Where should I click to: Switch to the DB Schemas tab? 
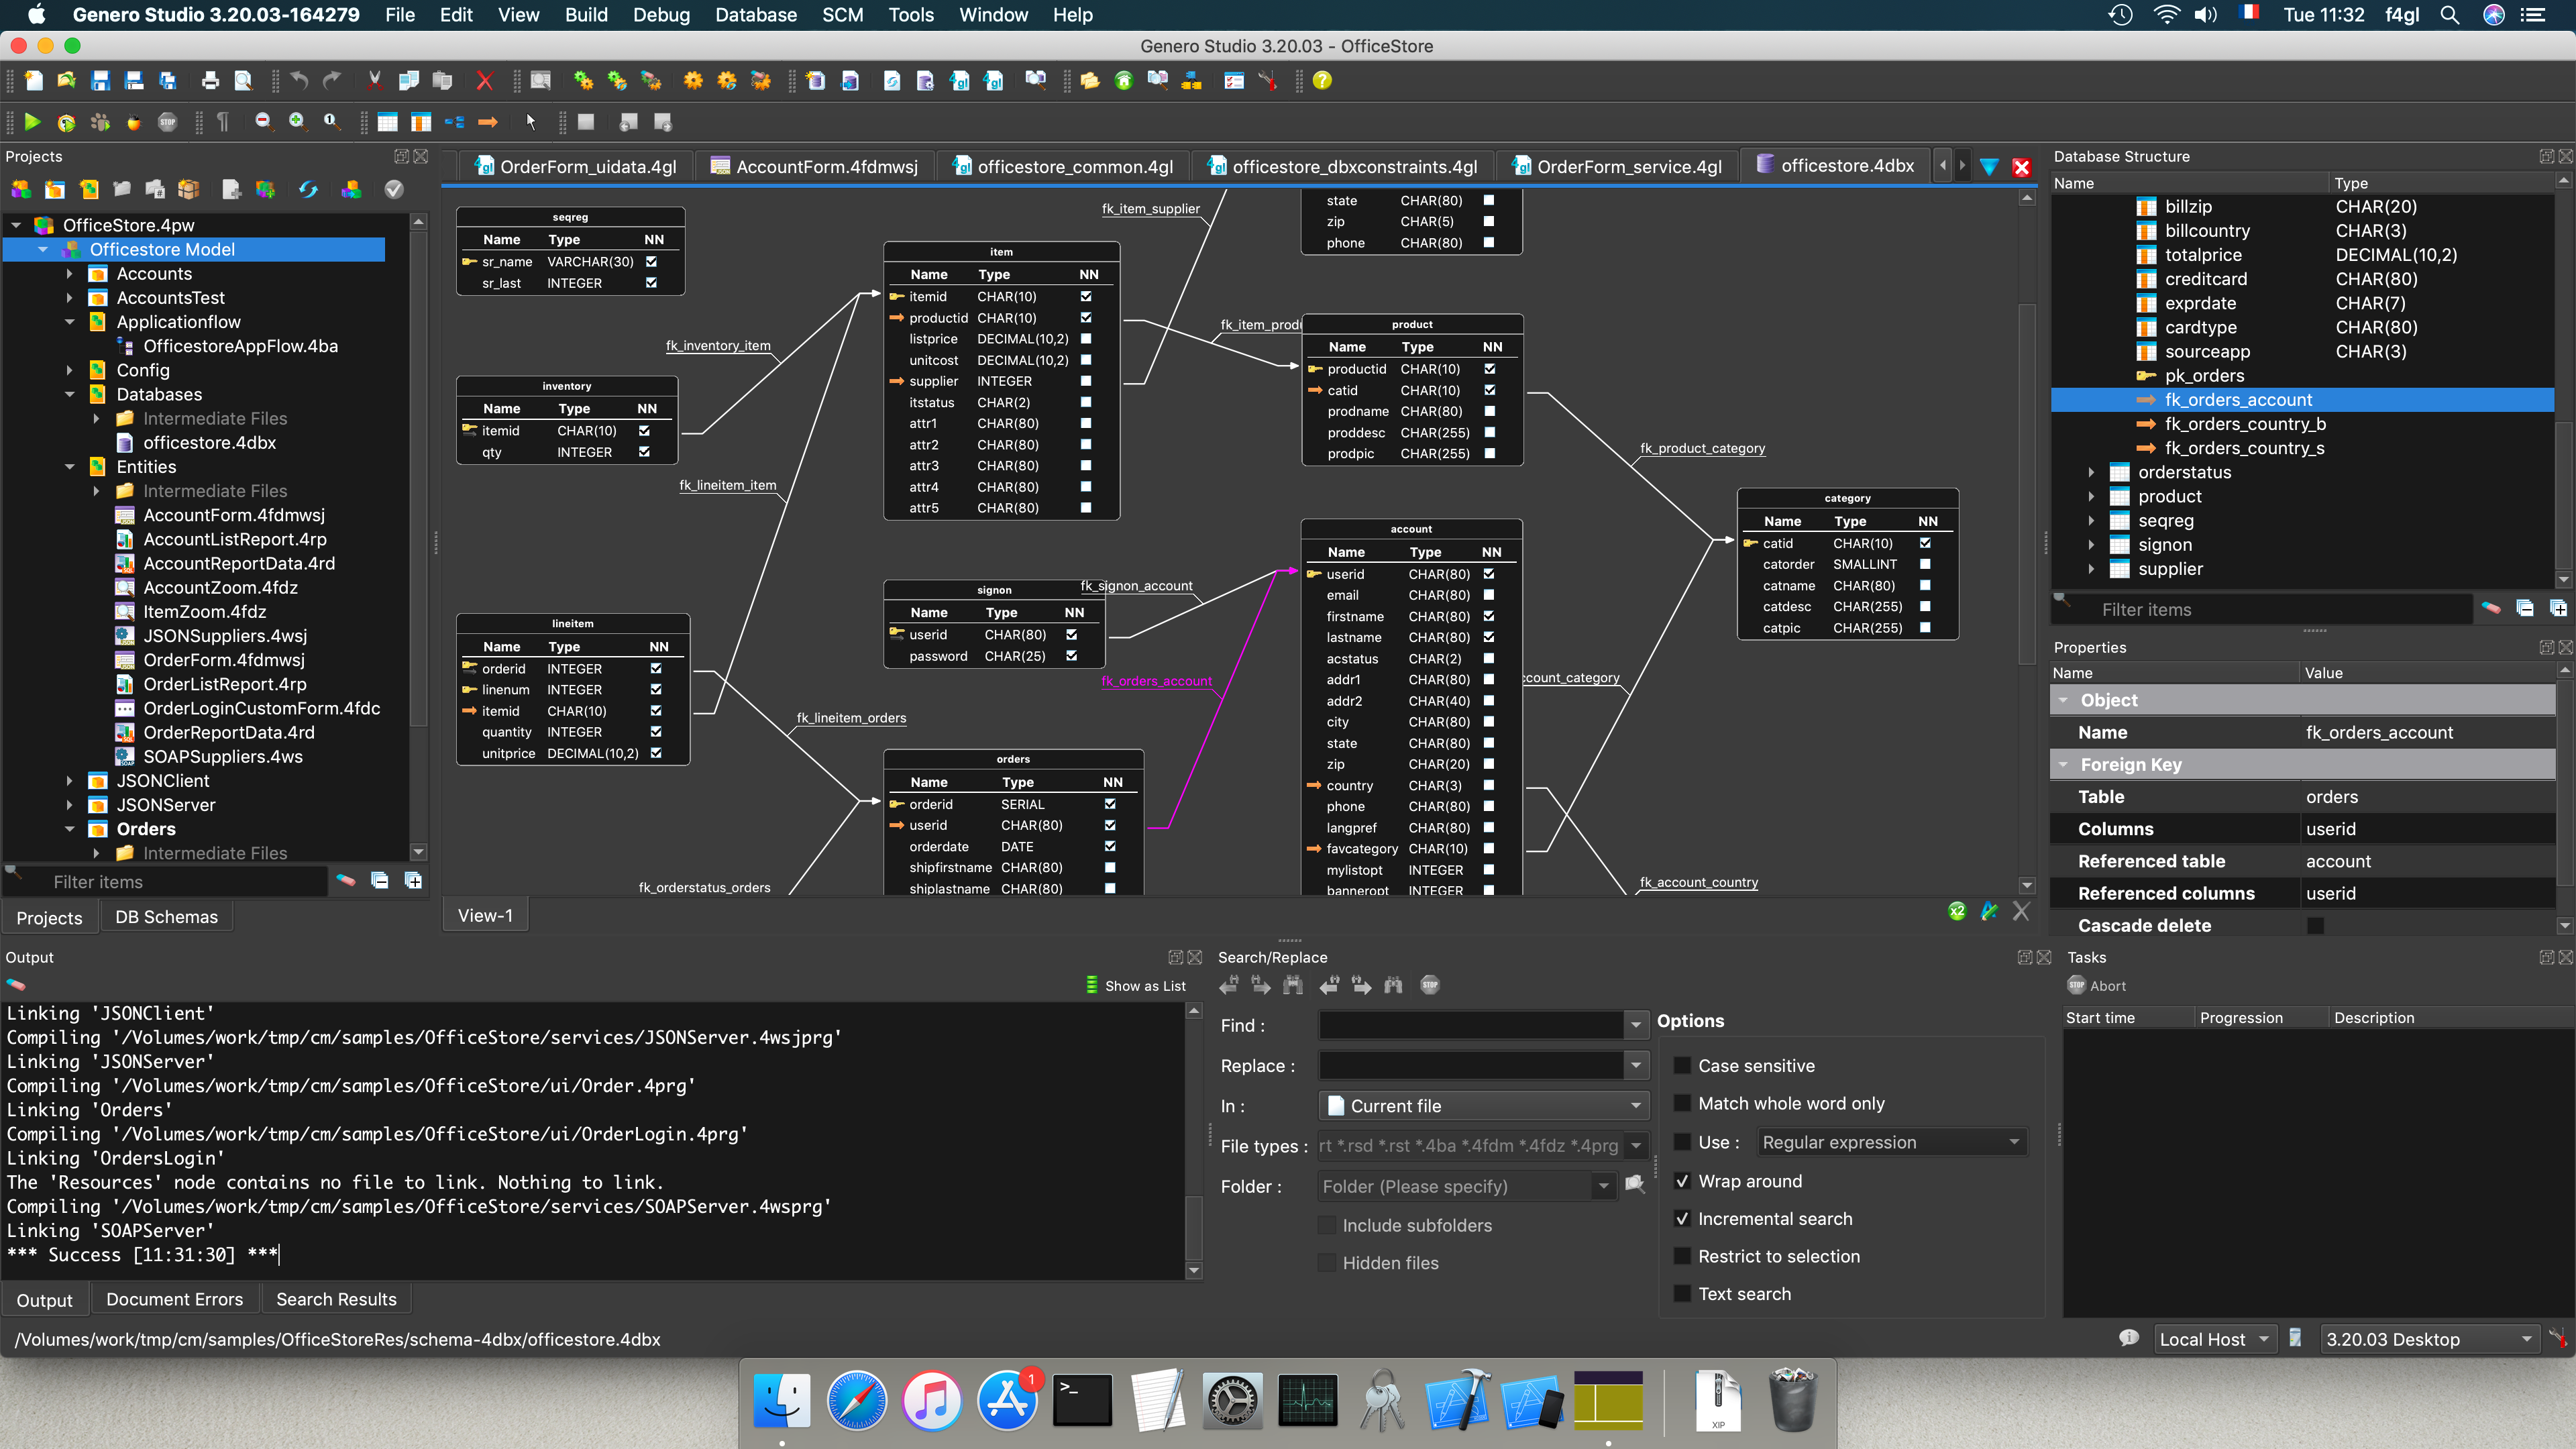[166, 917]
